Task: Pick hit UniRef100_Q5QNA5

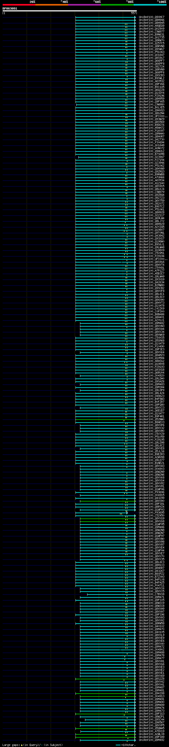Action: pyautogui.click(x=152, y=728)
